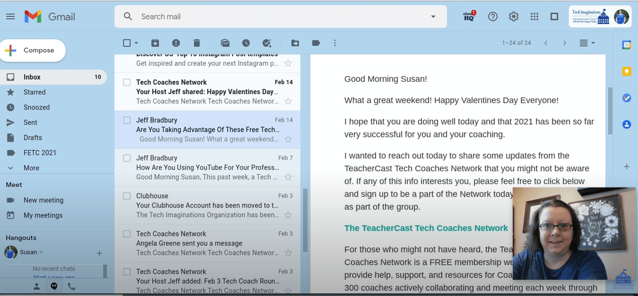The height and width of the screenshot is (296, 638).
Task: Click the Compose button
Action: point(33,51)
